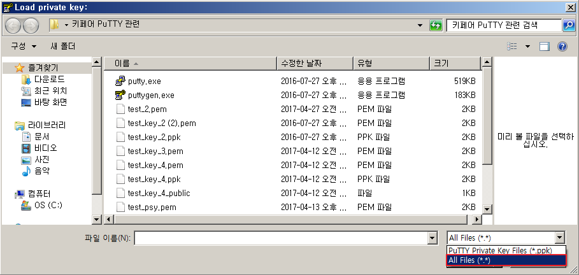This screenshot has height=275, width=579.
Task: Expand the address bar history dropdown
Action: click(420, 25)
